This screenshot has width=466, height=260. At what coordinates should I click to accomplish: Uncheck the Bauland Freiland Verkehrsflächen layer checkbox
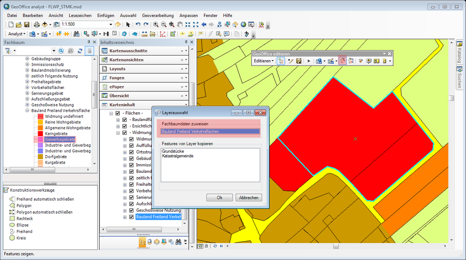tap(131, 217)
